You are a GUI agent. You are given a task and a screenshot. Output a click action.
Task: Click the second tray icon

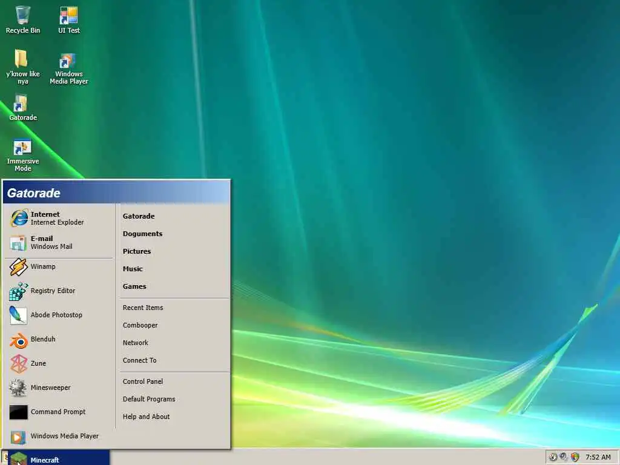(x=564, y=457)
